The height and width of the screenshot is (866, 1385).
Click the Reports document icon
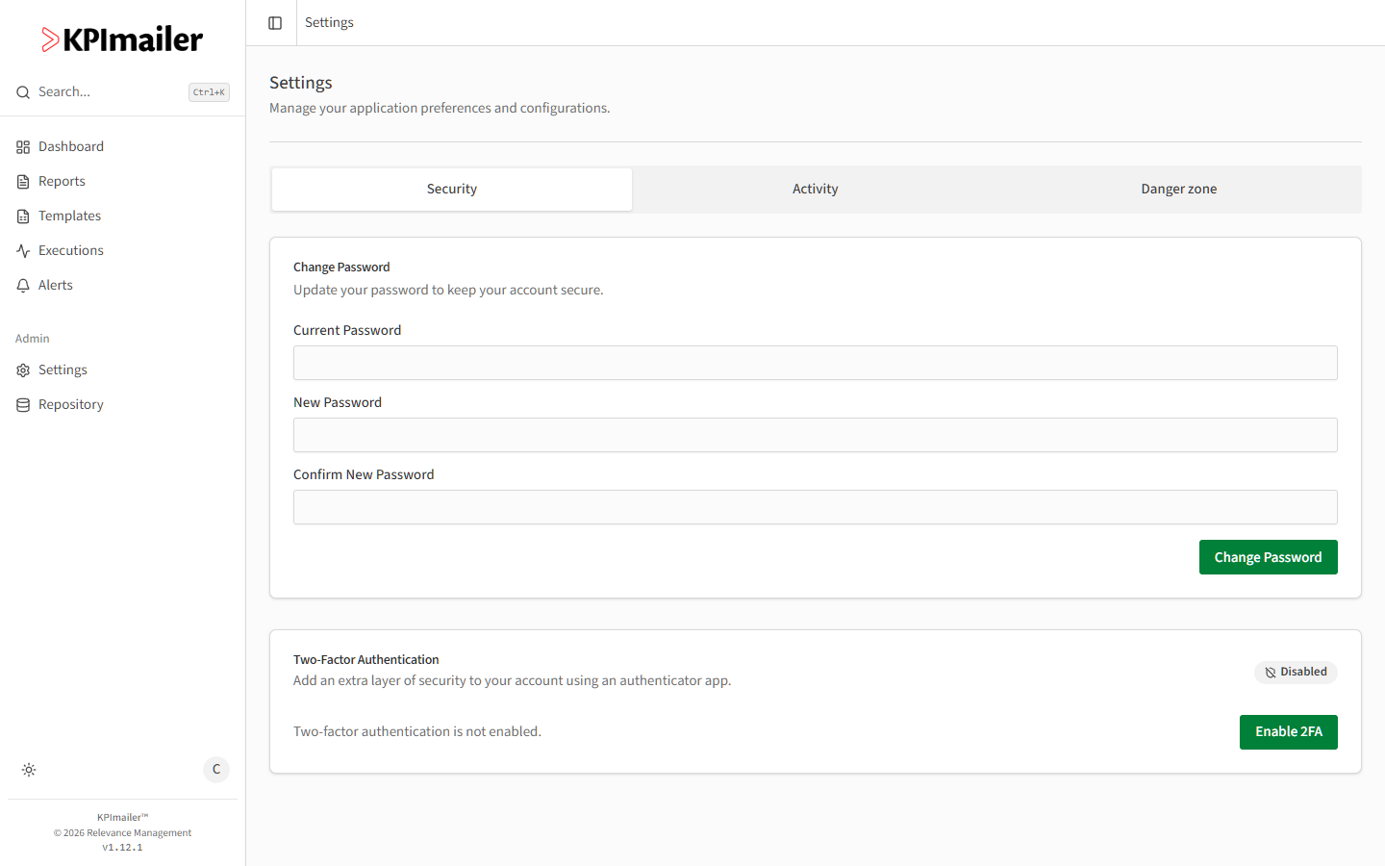(x=23, y=182)
